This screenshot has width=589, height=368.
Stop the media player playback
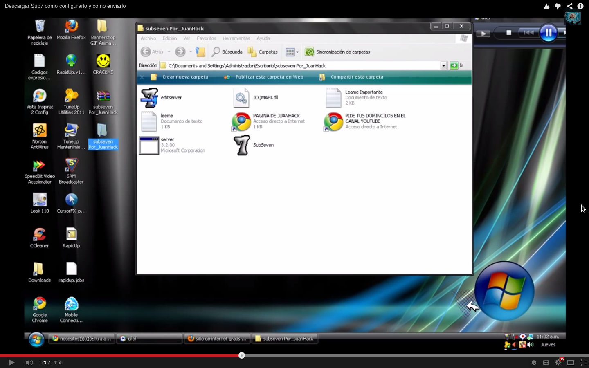pos(509,33)
